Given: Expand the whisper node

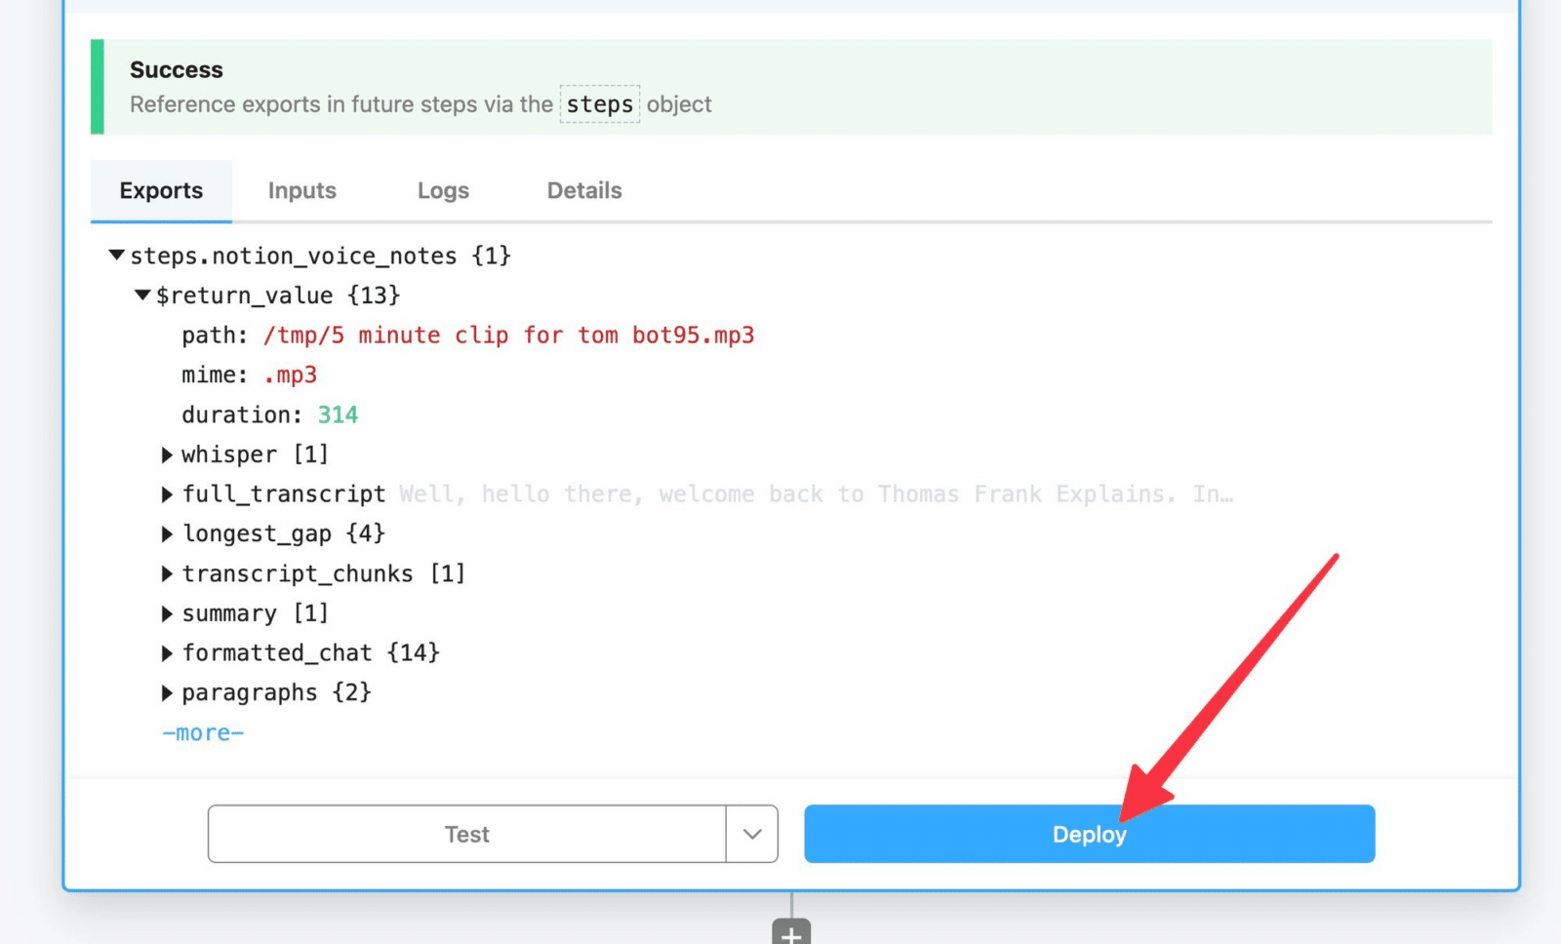Looking at the screenshot, I should click(168, 453).
